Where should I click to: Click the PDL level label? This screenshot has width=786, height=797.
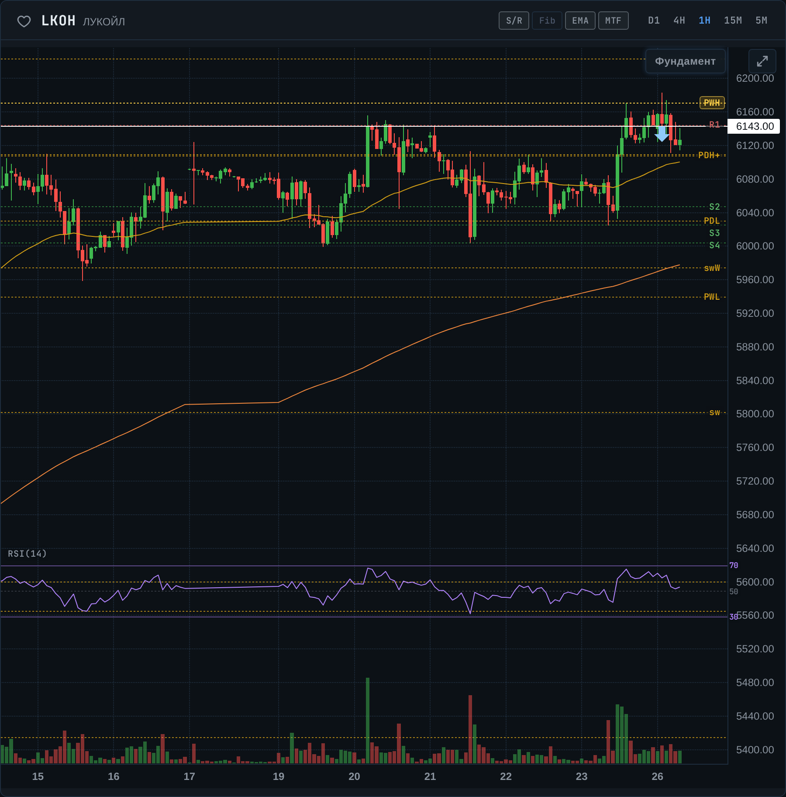pos(712,221)
